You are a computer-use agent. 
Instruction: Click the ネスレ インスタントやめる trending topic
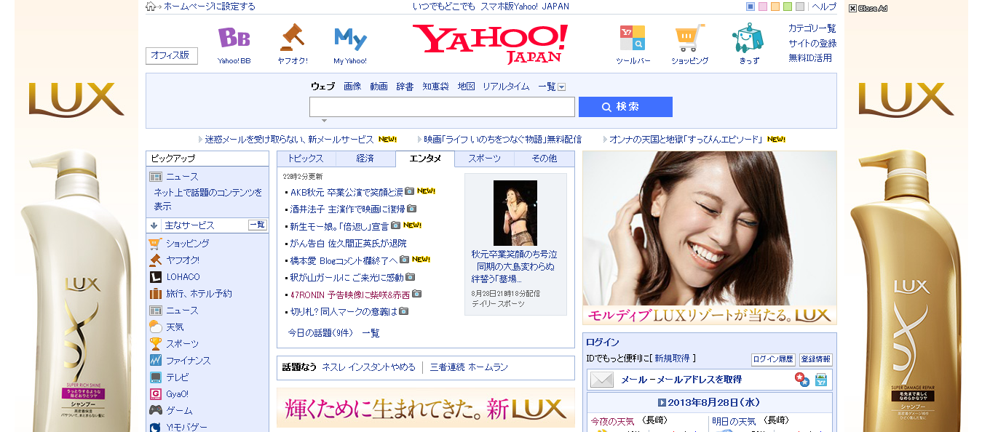click(x=368, y=367)
